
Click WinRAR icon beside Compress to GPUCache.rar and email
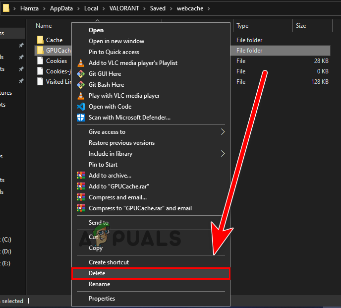coord(81,208)
